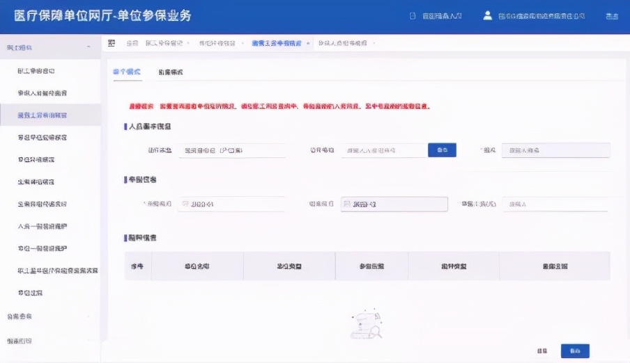The width and height of the screenshot is (630, 363).
Task: Close the active blue page tab via its small x
Action: [x=308, y=43]
